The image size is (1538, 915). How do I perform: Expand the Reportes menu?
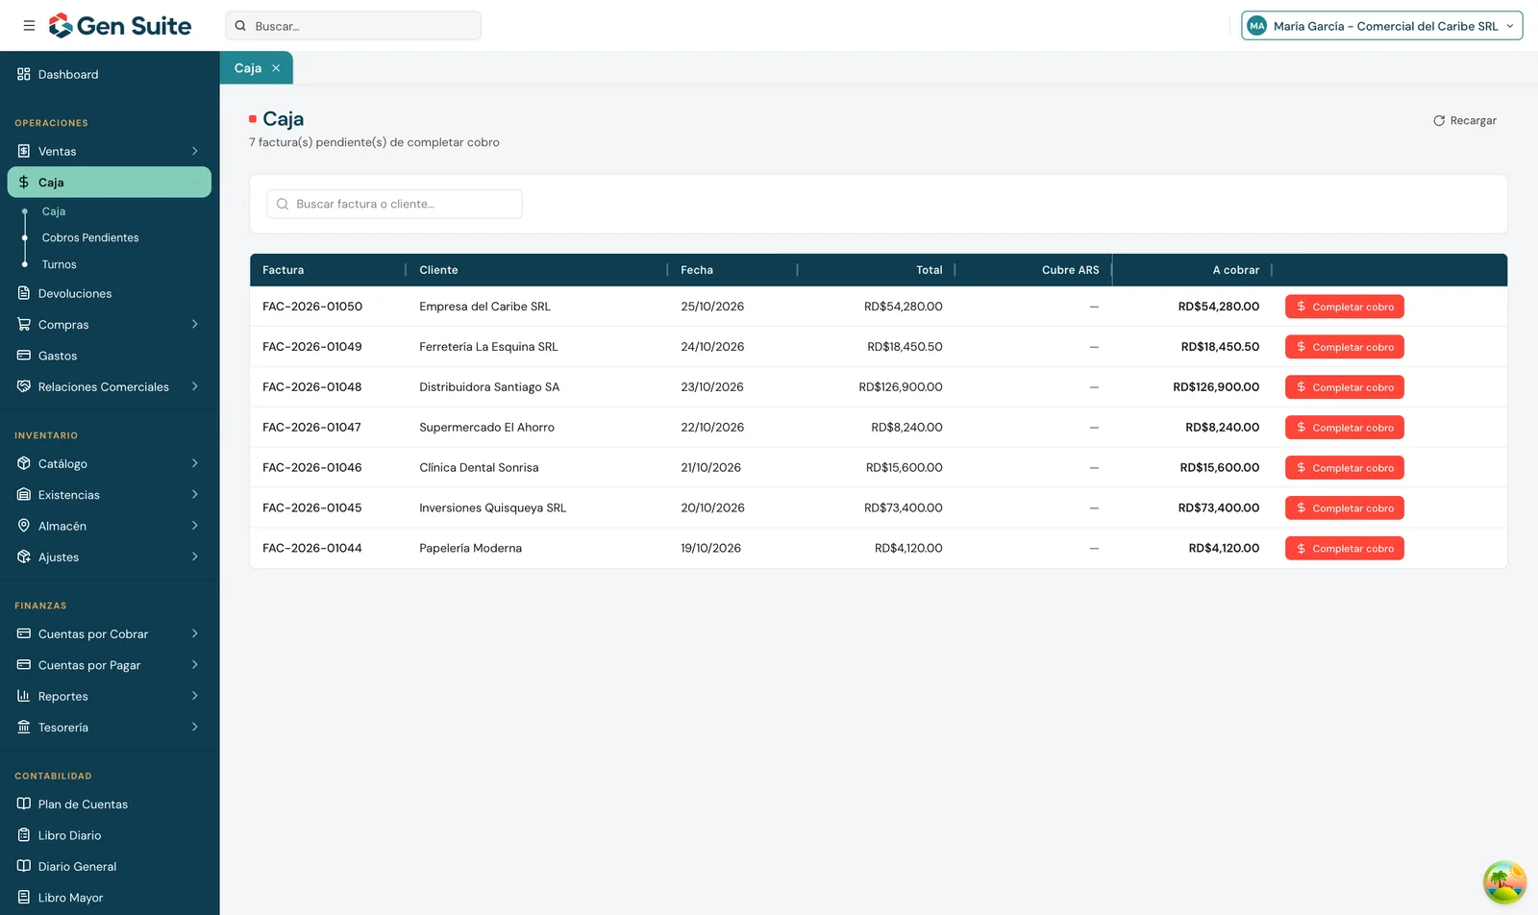coord(195,696)
